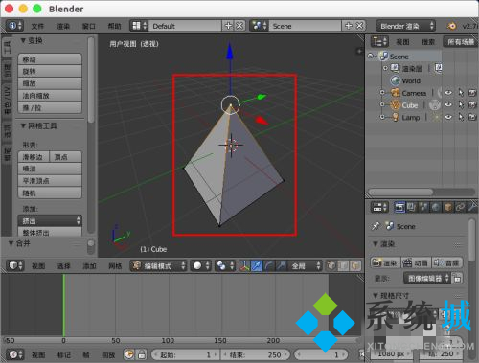
Task: Click the 法向缩放 (Shrink/Fatten) button
Action: pyautogui.click(x=50, y=96)
